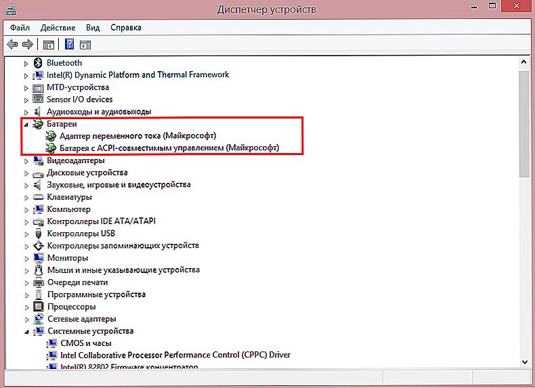Screen dimensions: 535x388
Task: Expand the Intel(R) Dynamic Platform node
Action: [26, 76]
